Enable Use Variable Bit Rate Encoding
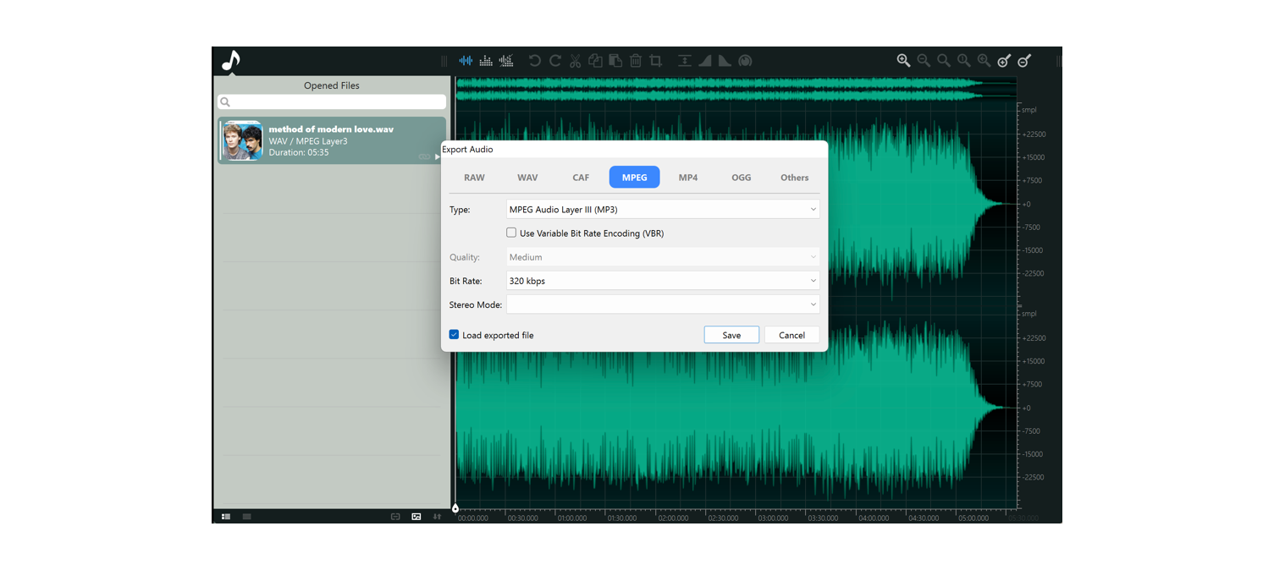This screenshot has width=1274, height=570. (511, 232)
